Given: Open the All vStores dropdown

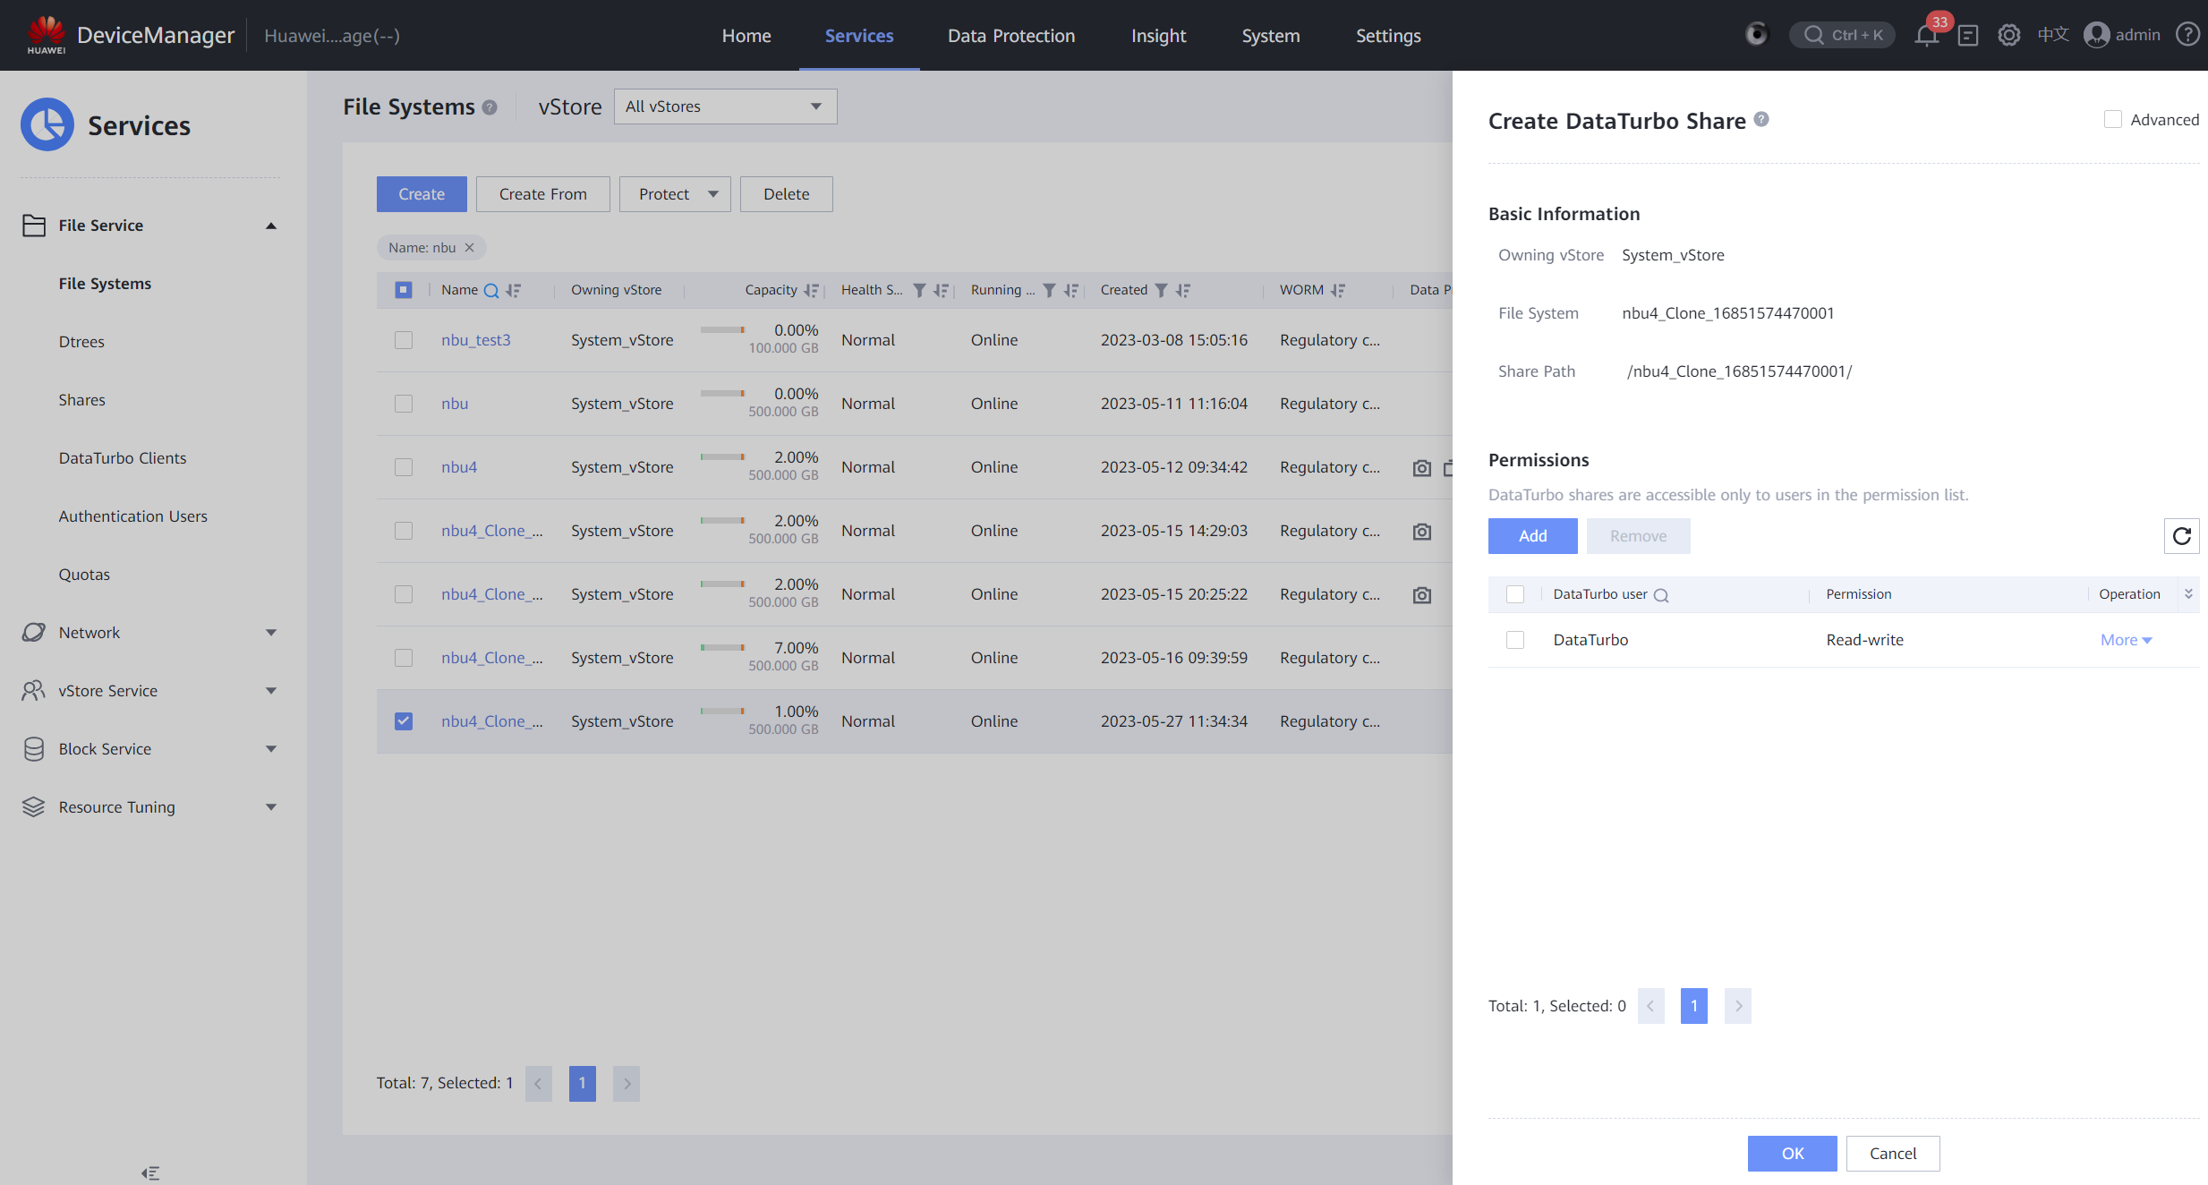Looking at the screenshot, I should pos(725,107).
